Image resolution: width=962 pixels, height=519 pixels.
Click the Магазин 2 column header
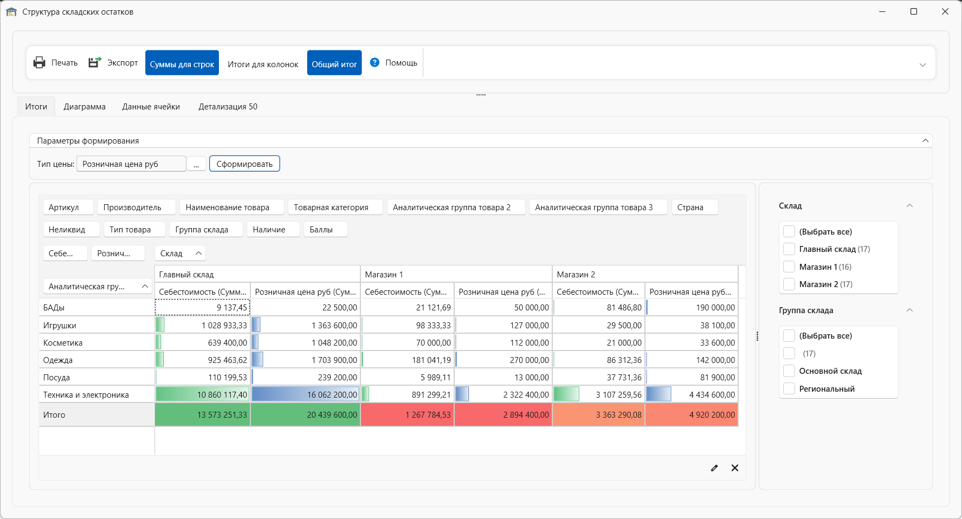pos(645,274)
